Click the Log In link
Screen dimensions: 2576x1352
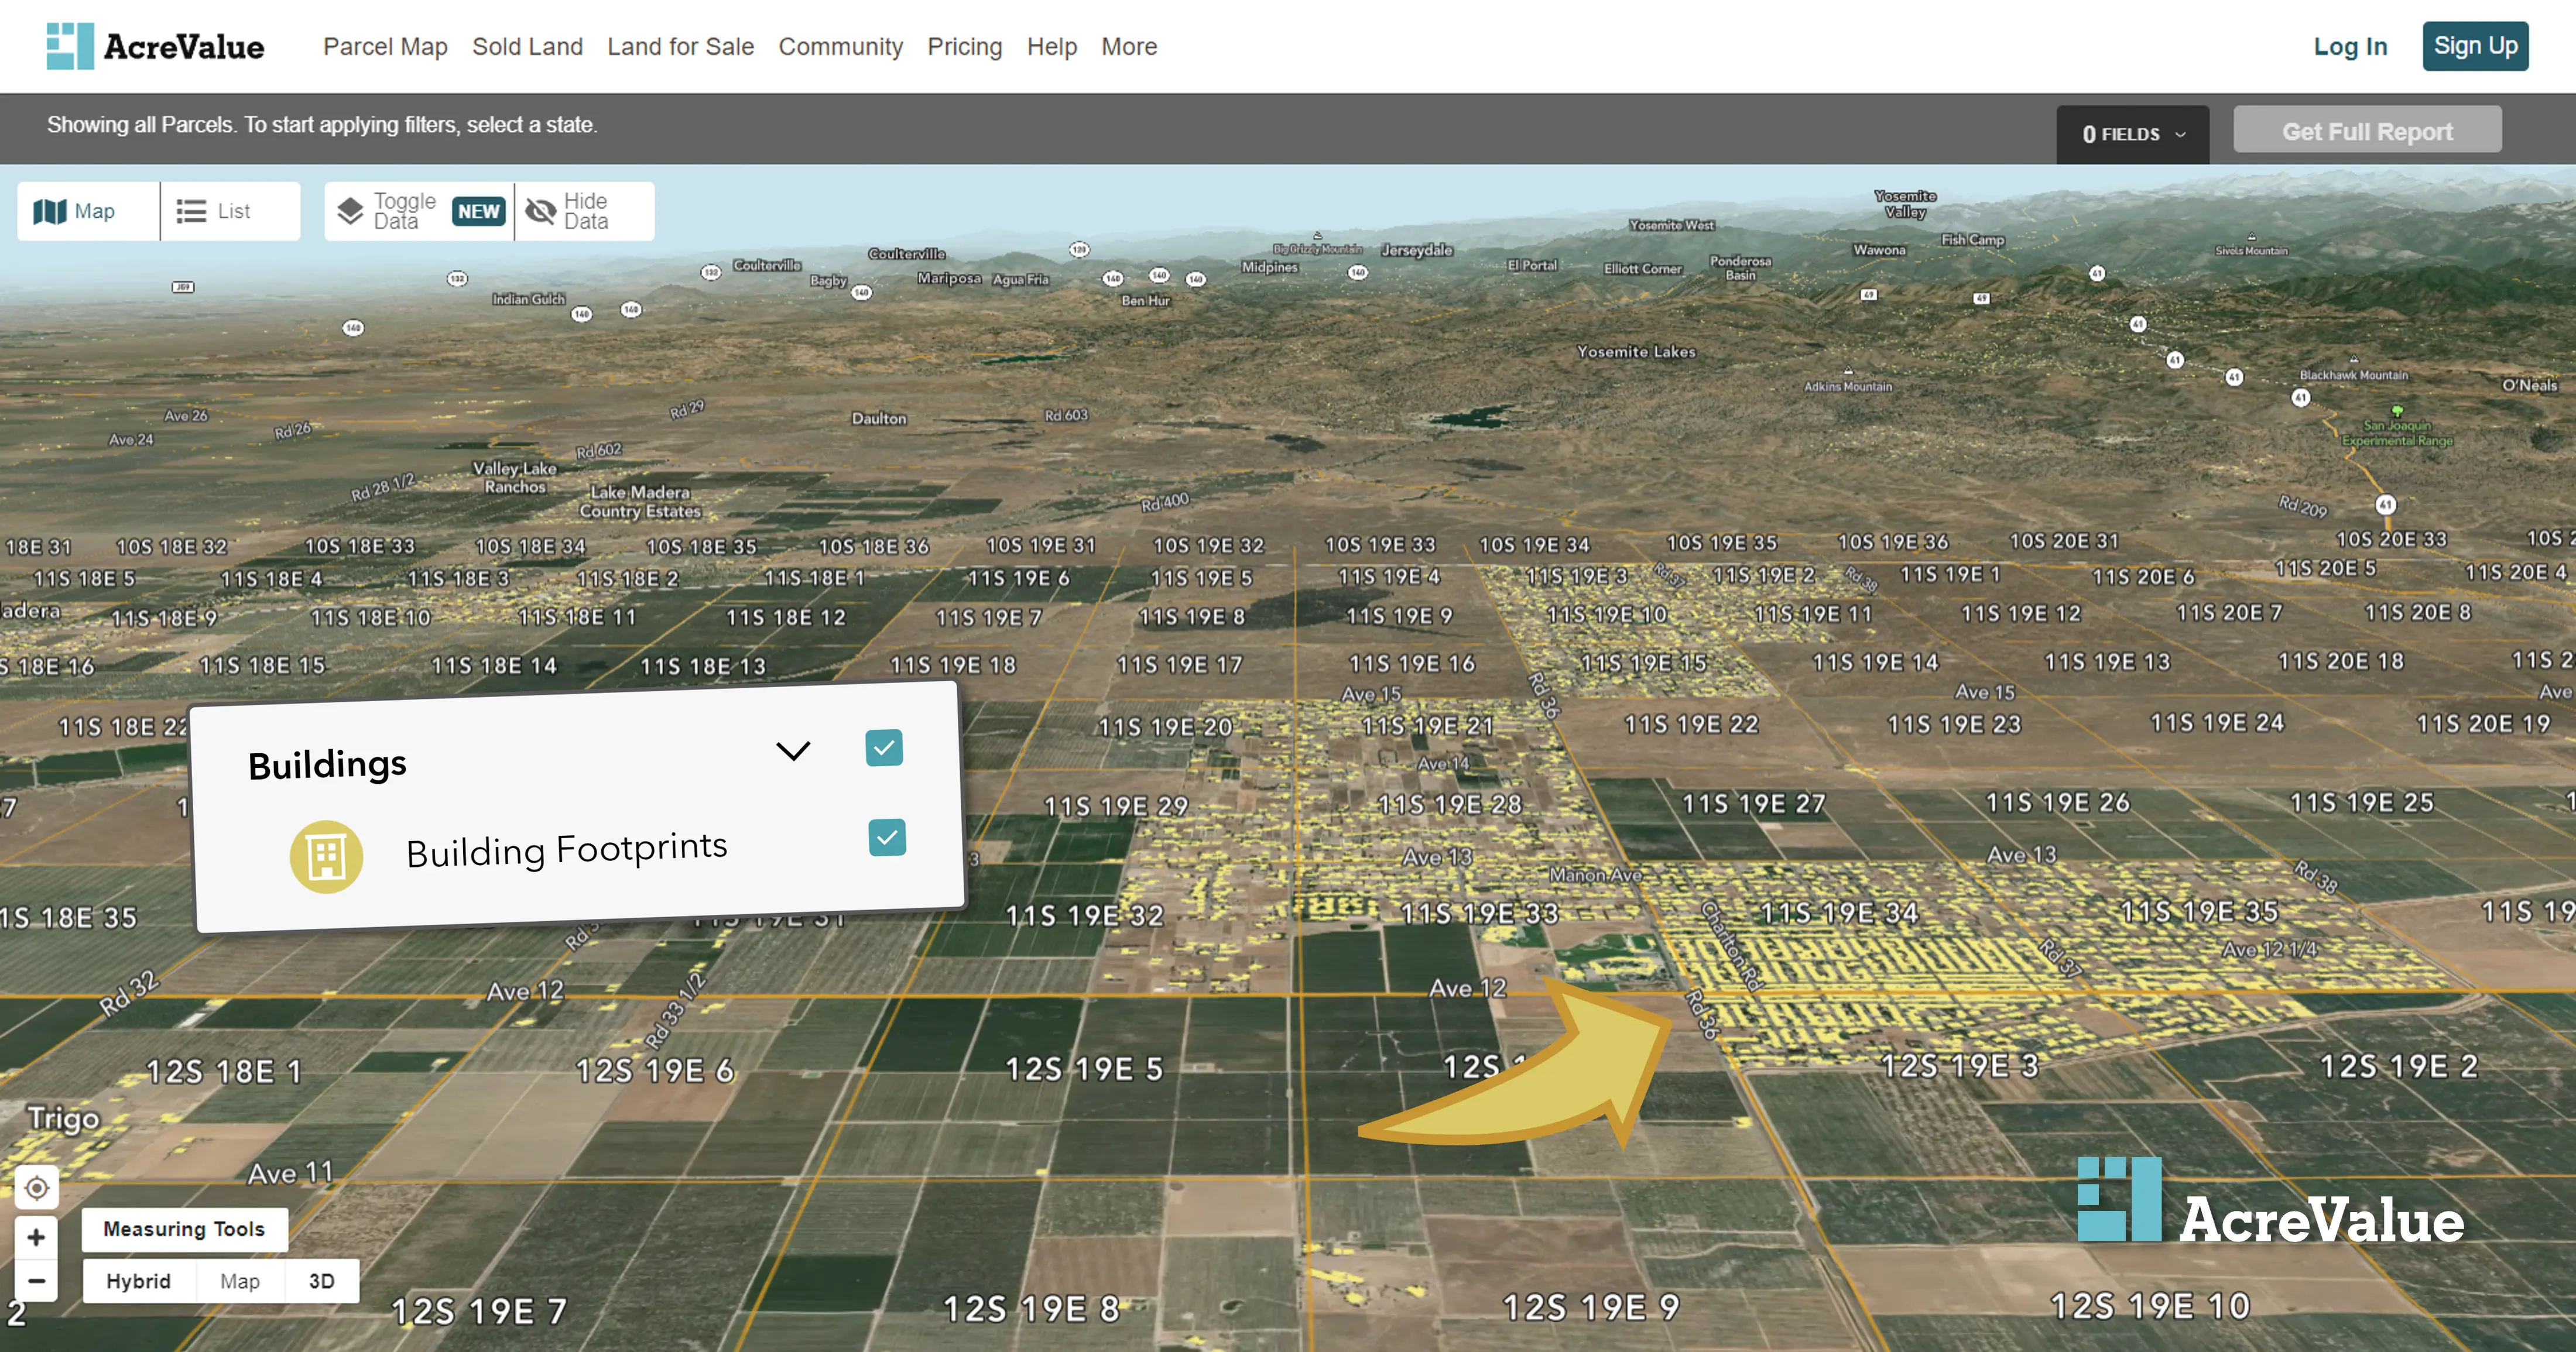click(2350, 46)
